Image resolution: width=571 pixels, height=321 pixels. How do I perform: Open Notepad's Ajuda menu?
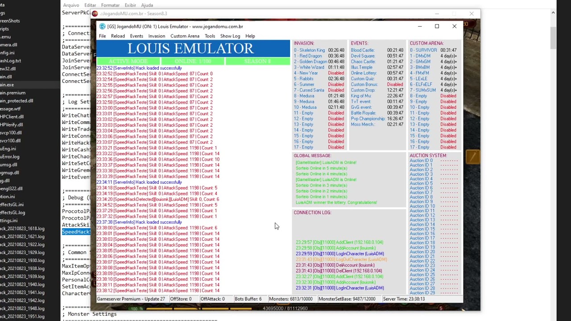click(147, 5)
